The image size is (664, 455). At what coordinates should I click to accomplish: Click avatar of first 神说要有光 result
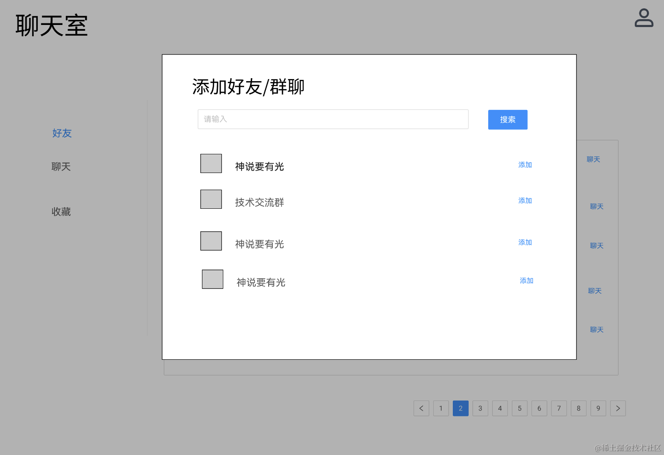tap(211, 163)
